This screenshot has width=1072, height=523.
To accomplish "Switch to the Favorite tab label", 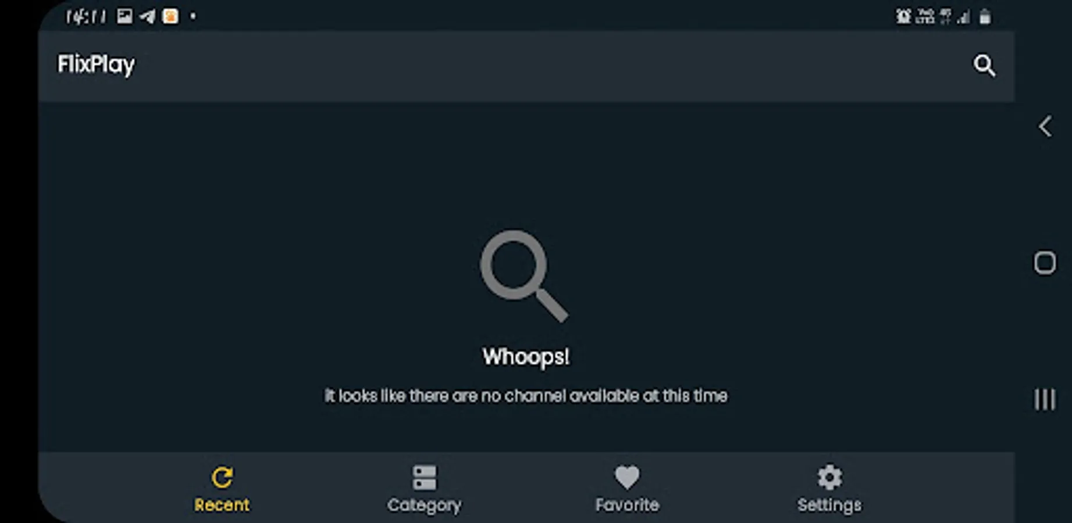I will 627,505.
